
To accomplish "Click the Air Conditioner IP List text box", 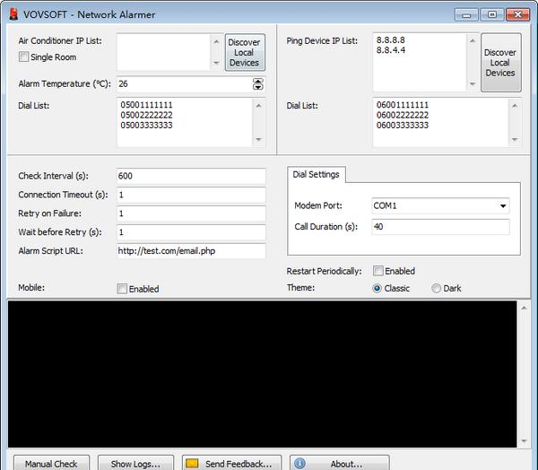I will click(164, 52).
